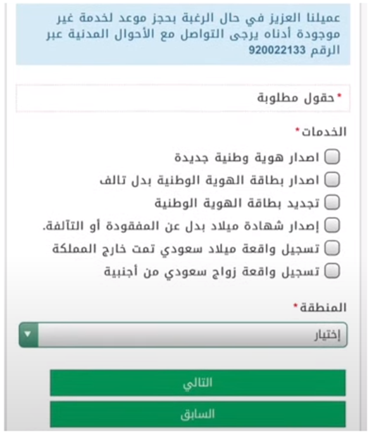Tick the اصدار بطاقة الهوية الوطنية بدل تالف box
Image resolution: width=374 pixels, height=434 pixels.
pos(332,180)
